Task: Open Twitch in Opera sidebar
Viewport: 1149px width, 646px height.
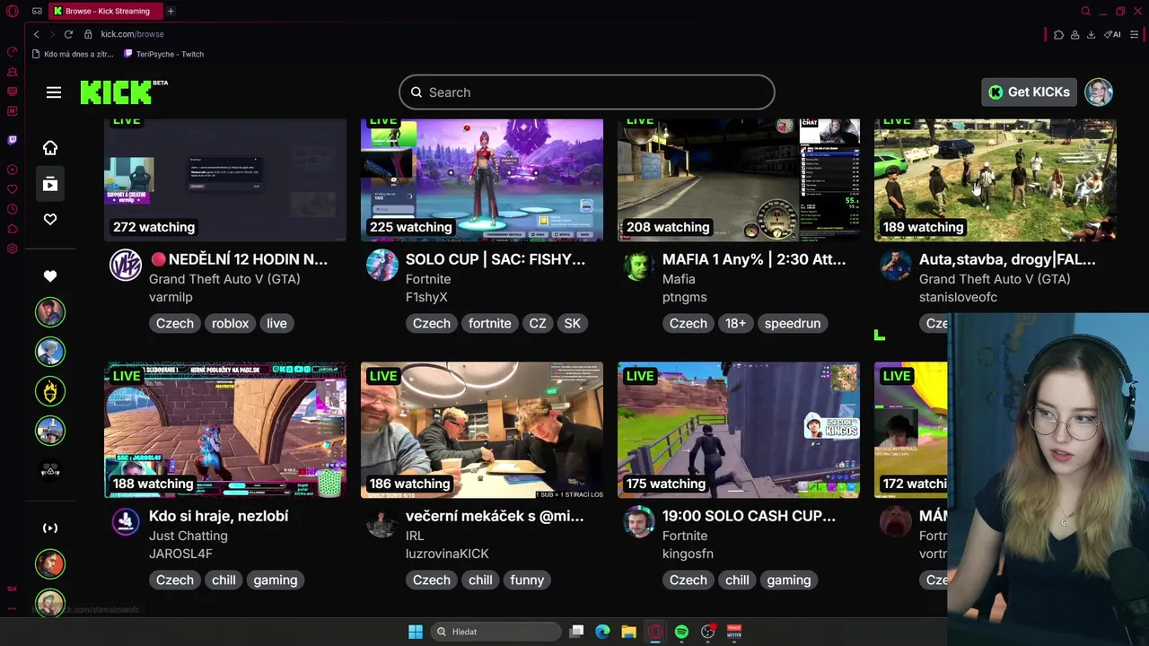Action: [12, 140]
